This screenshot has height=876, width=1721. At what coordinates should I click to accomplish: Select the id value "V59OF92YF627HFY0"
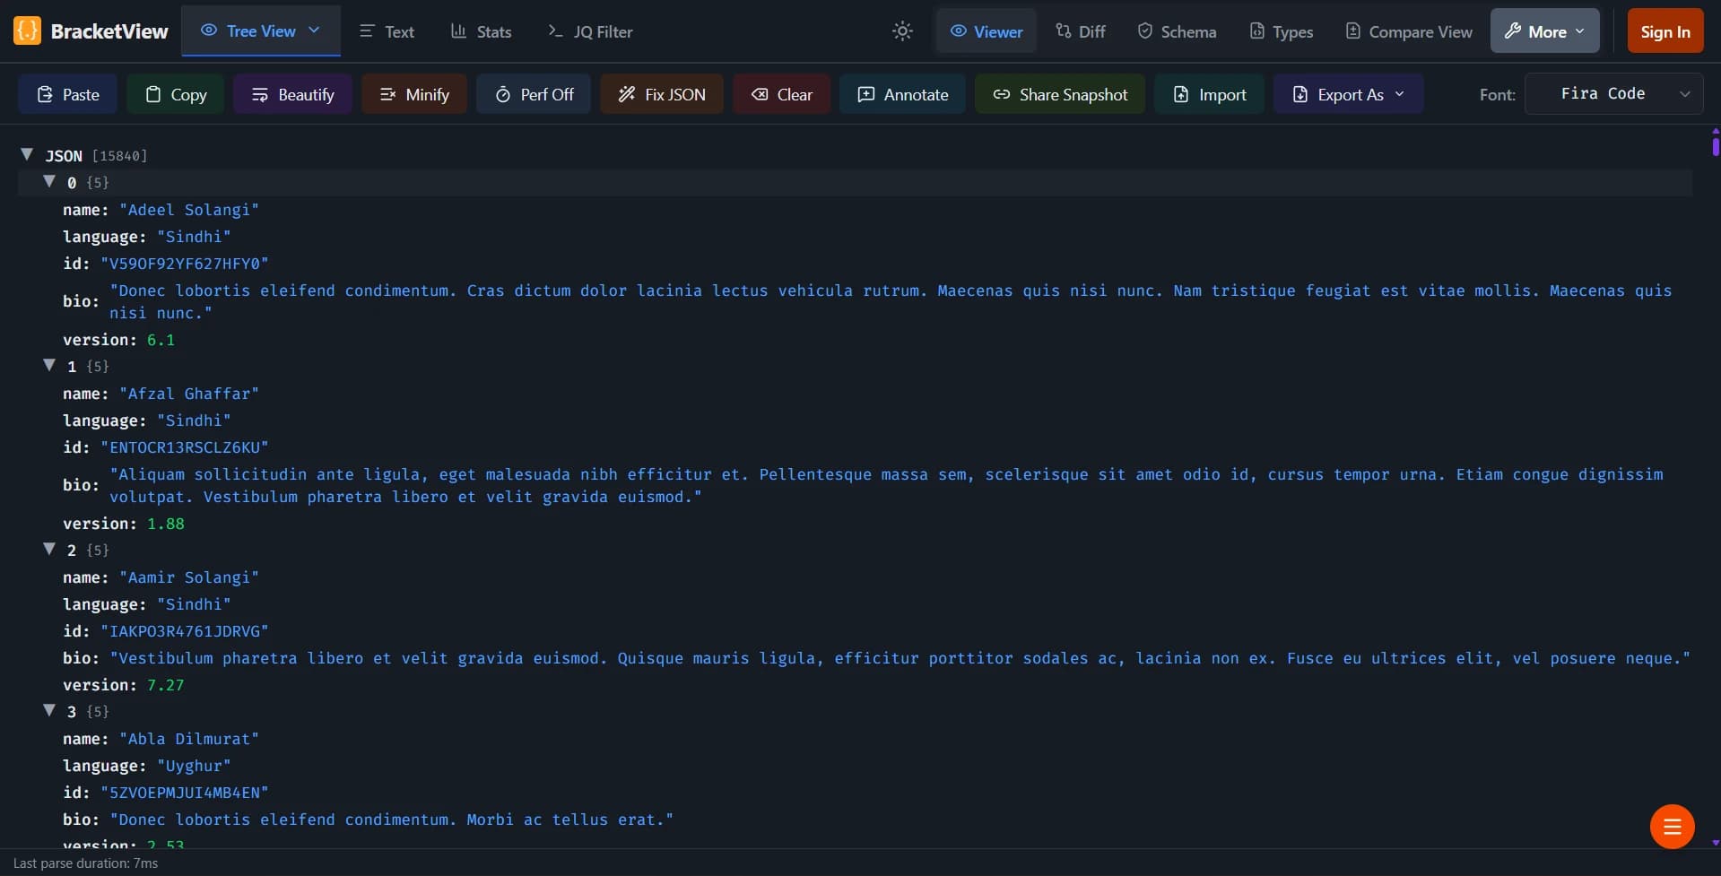[185, 264]
